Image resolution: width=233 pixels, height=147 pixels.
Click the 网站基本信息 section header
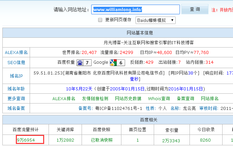point(140,33)
